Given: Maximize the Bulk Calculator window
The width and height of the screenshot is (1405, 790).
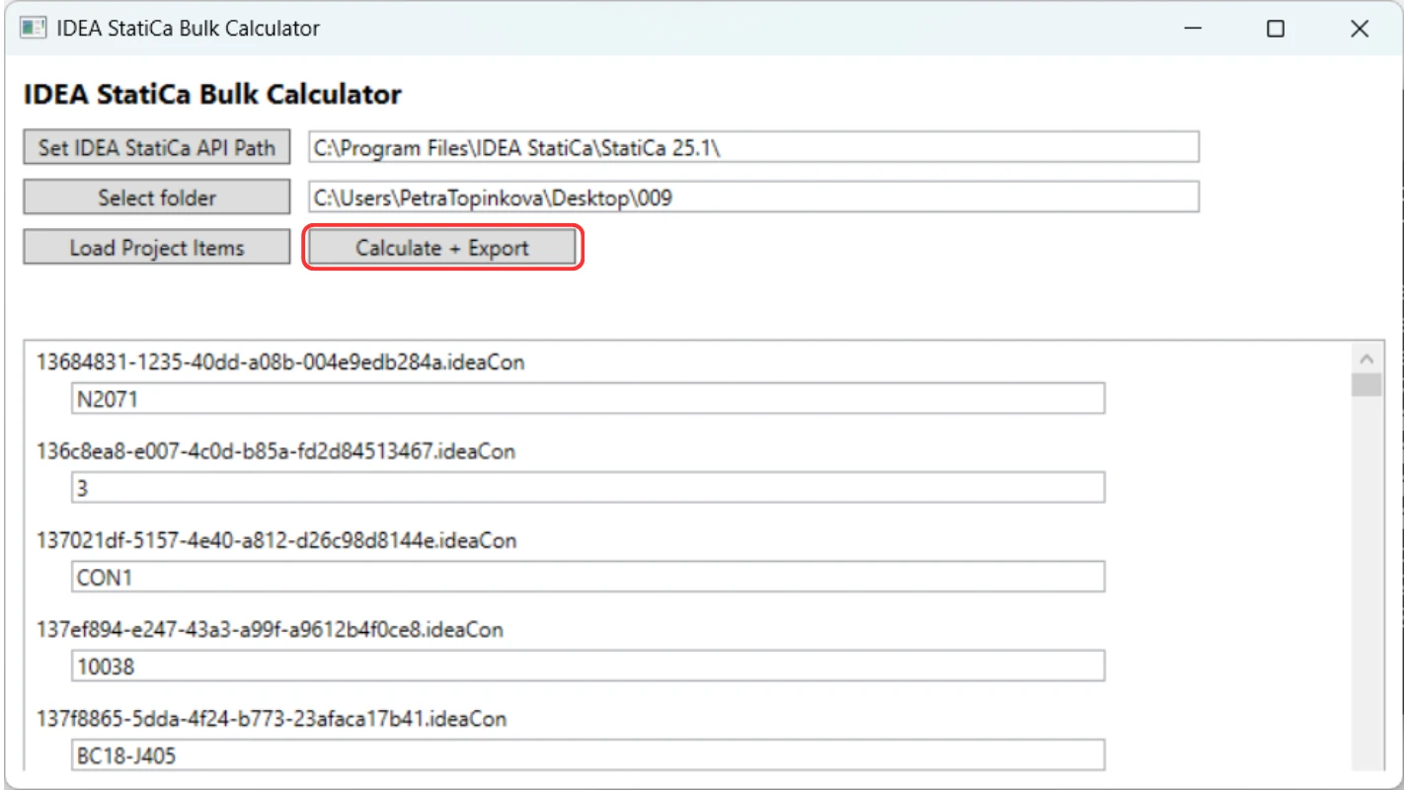Looking at the screenshot, I should [1276, 29].
